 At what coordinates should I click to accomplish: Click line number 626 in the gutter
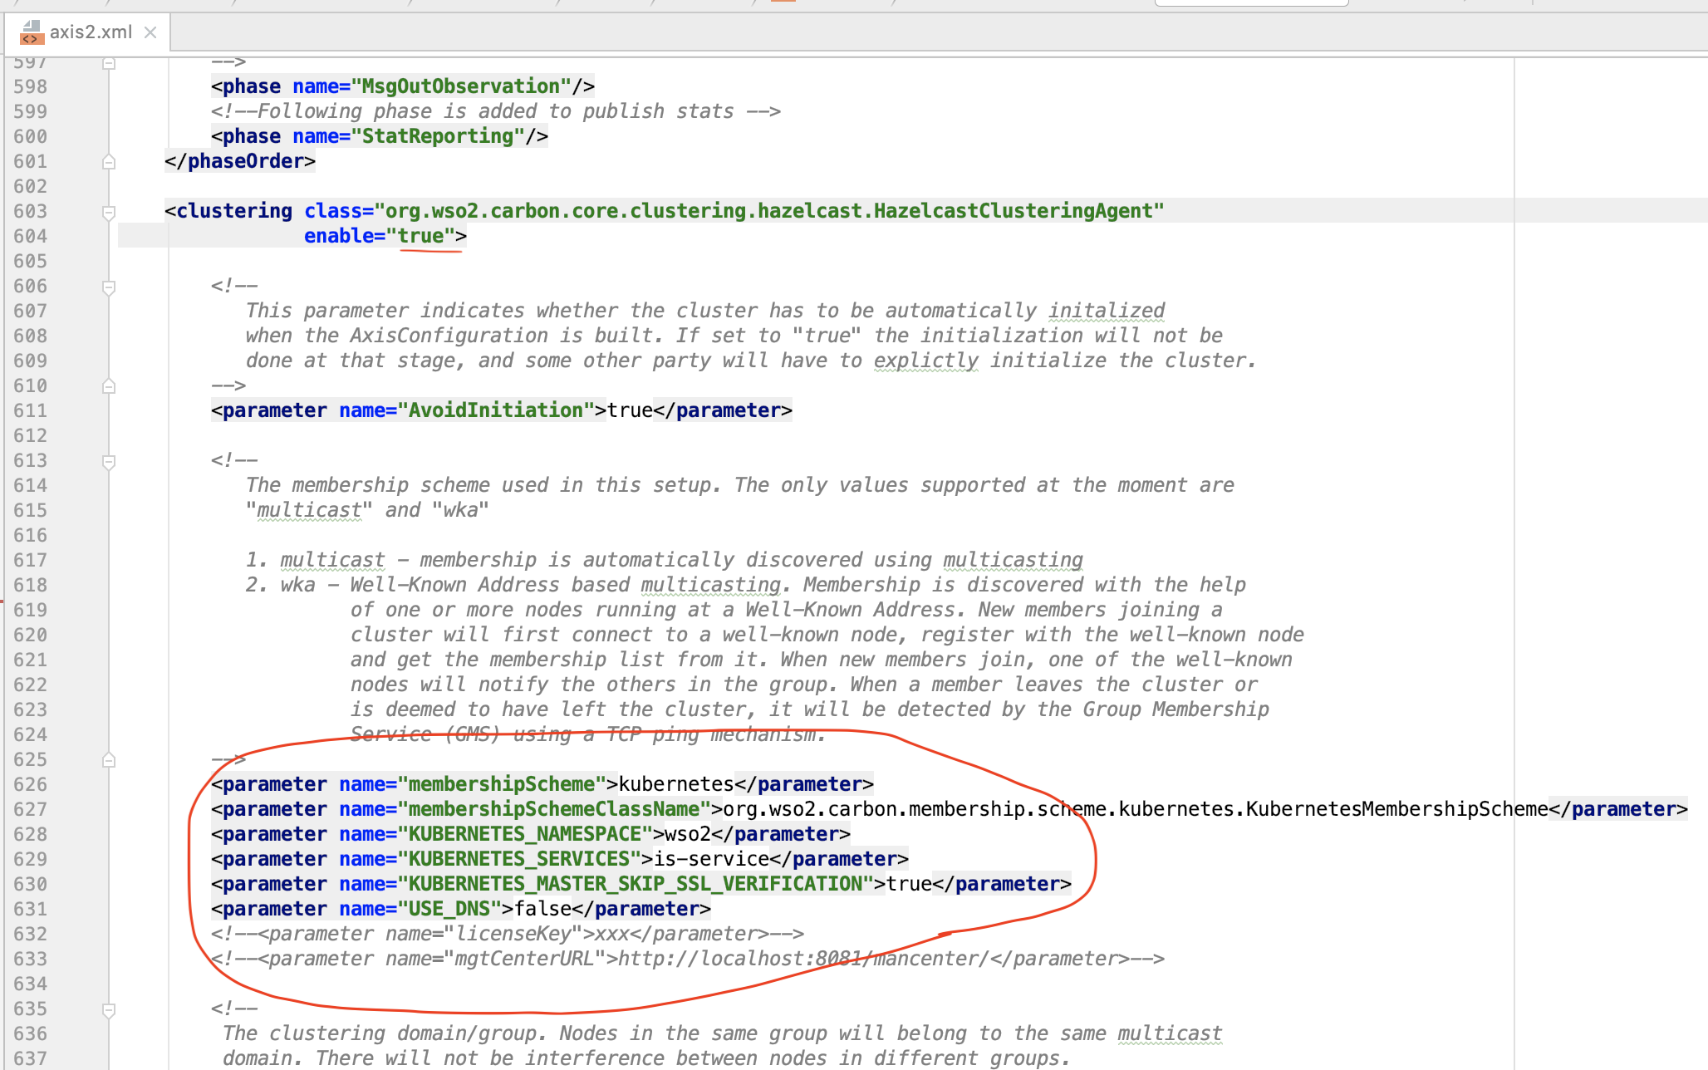click(x=31, y=784)
